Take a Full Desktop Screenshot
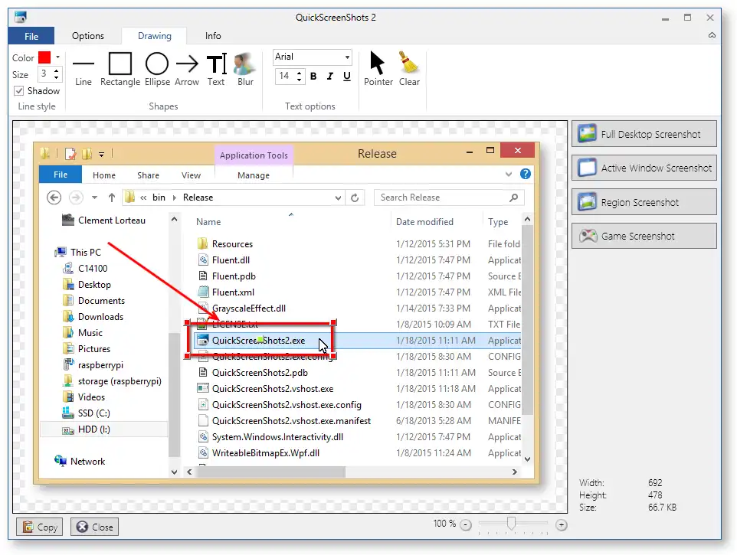The image size is (737, 555). [x=644, y=134]
